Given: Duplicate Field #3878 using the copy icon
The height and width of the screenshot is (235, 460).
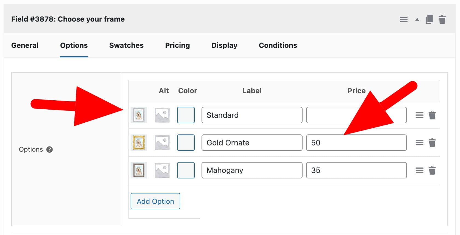Looking at the screenshot, I should [x=429, y=19].
